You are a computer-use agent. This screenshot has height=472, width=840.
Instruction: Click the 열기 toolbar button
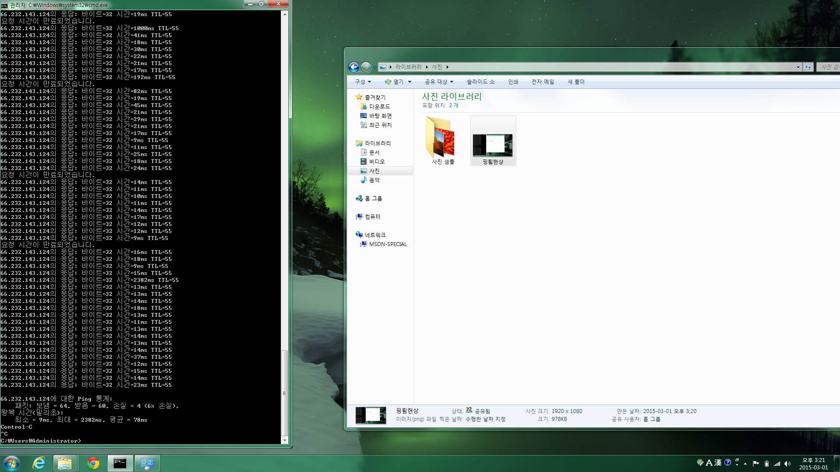point(394,82)
